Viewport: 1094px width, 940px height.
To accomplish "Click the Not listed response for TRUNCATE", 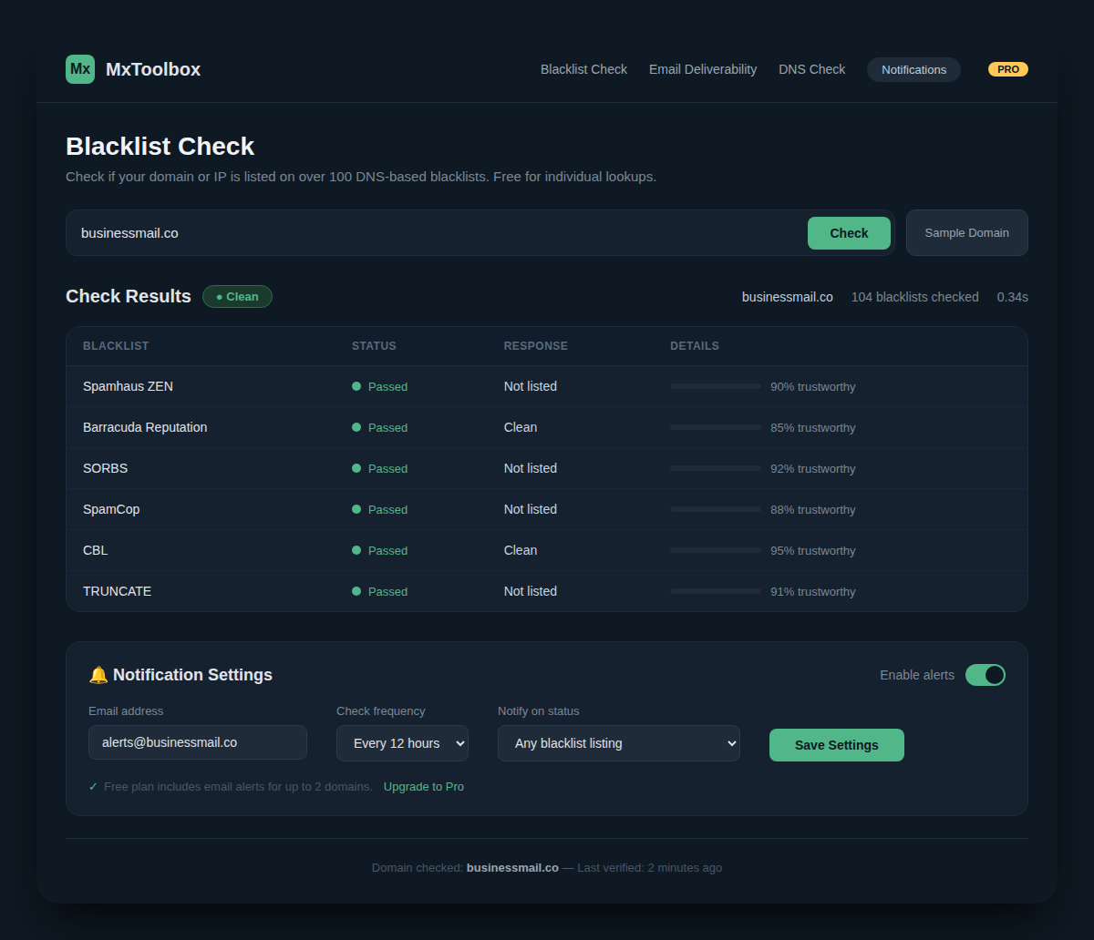I will coord(531,591).
